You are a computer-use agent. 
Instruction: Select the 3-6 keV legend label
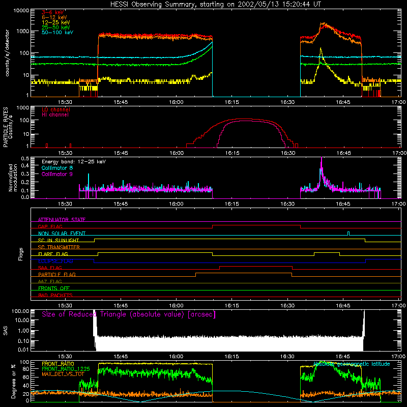(x=53, y=12)
